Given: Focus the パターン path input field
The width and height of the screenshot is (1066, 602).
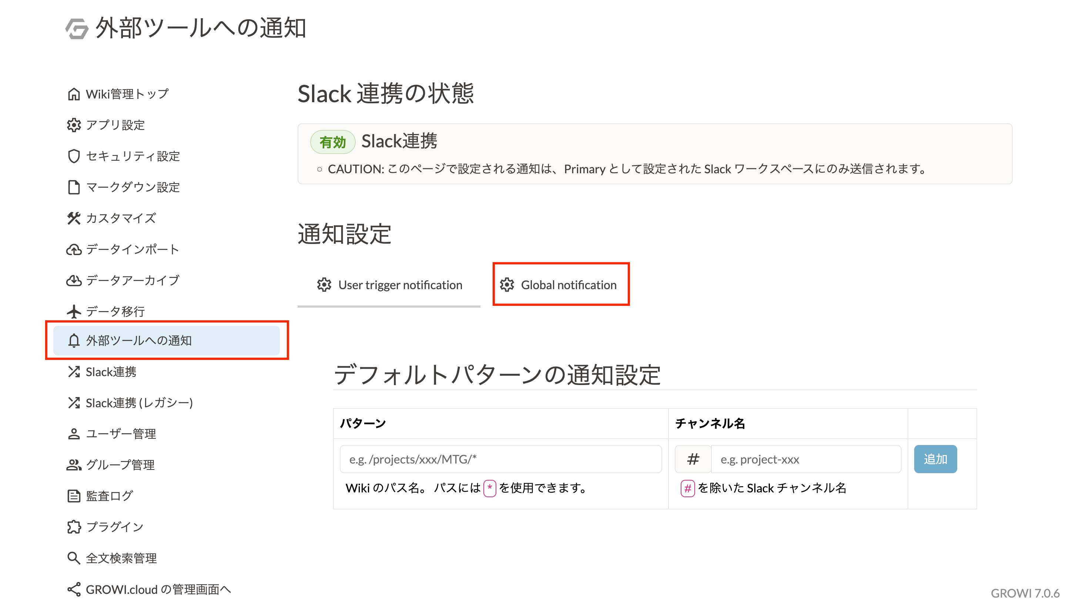Looking at the screenshot, I should click(501, 459).
